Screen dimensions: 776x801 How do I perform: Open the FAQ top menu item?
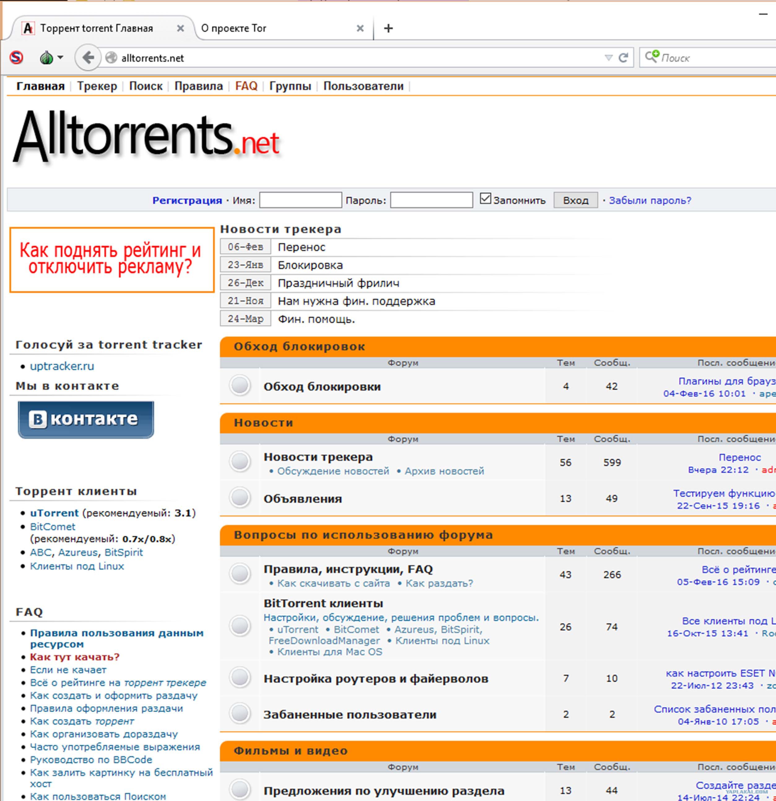pos(246,86)
